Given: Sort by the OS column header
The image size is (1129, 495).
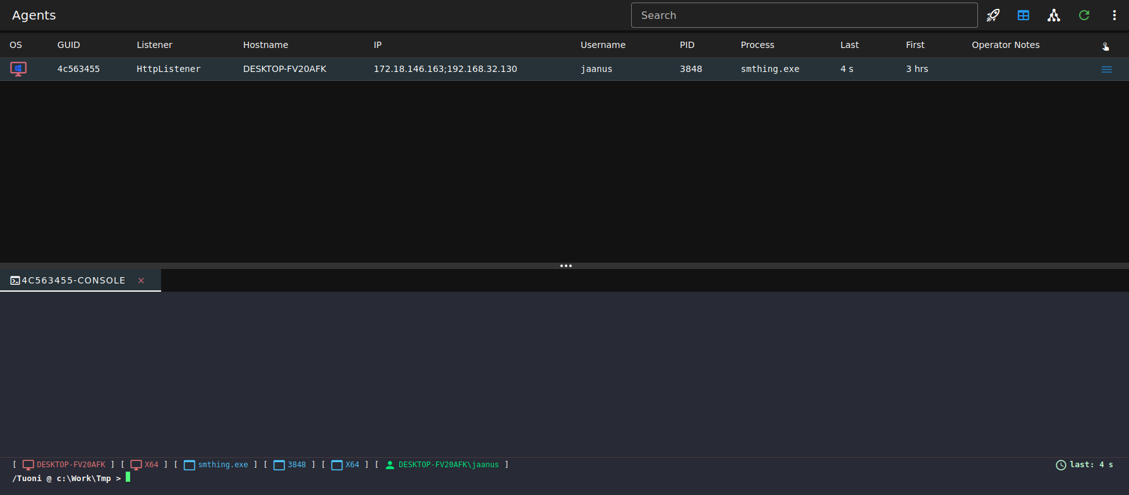Looking at the screenshot, I should coord(16,45).
